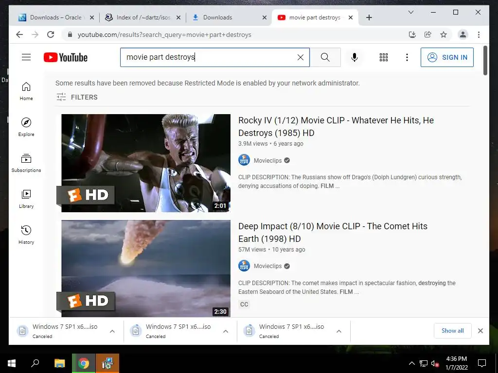
Task: Open Deep Impact comet video thumbnail
Action: coord(146,268)
